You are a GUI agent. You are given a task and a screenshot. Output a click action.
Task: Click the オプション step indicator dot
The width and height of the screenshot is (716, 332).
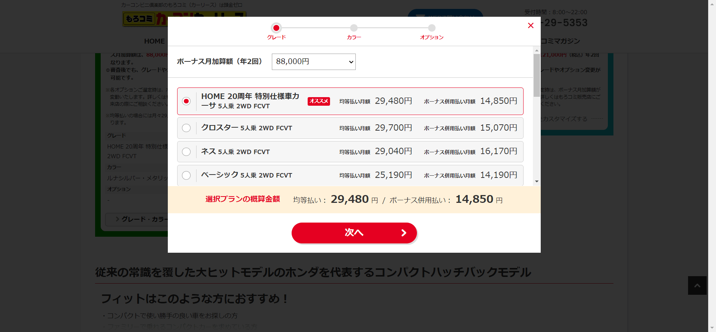[432, 28]
